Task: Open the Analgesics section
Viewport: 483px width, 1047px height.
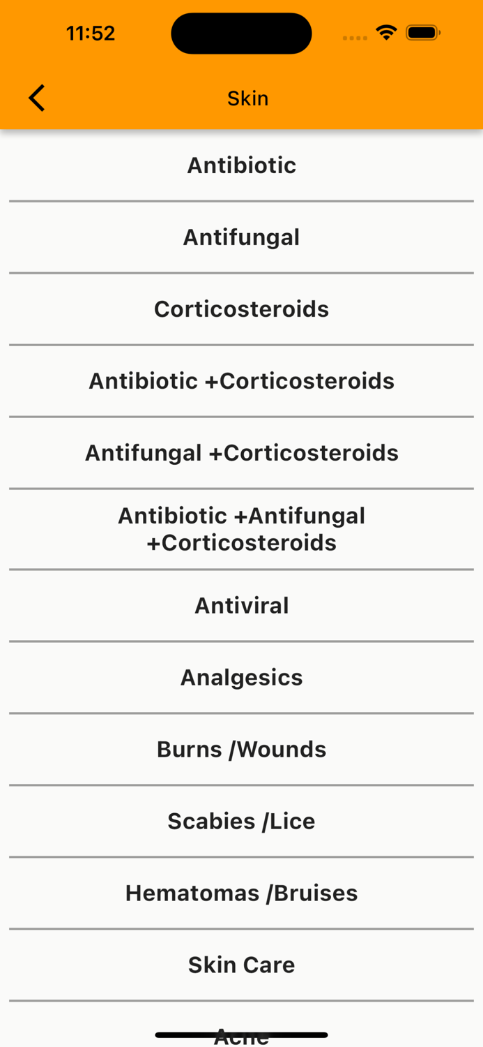Action: pyautogui.click(x=241, y=677)
